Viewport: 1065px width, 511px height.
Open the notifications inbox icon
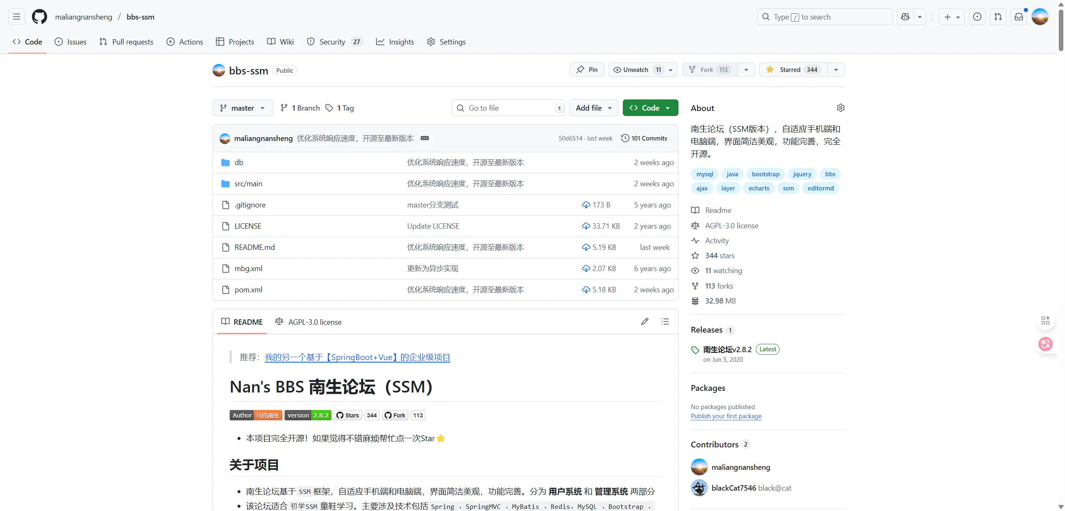coord(1019,17)
